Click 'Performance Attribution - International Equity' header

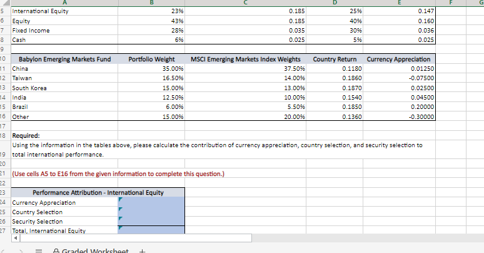tap(98, 192)
